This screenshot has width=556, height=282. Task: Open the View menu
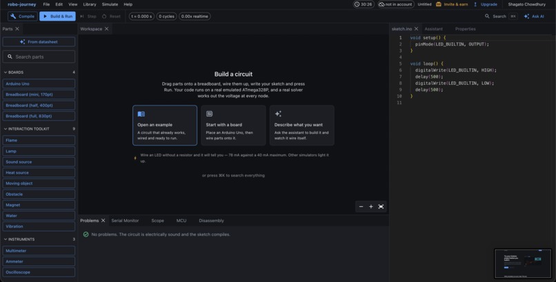pos(72,4)
